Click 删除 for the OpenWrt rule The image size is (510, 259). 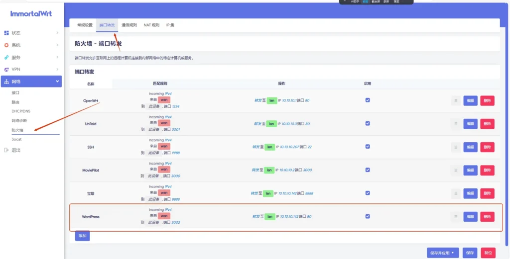pos(487,100)
